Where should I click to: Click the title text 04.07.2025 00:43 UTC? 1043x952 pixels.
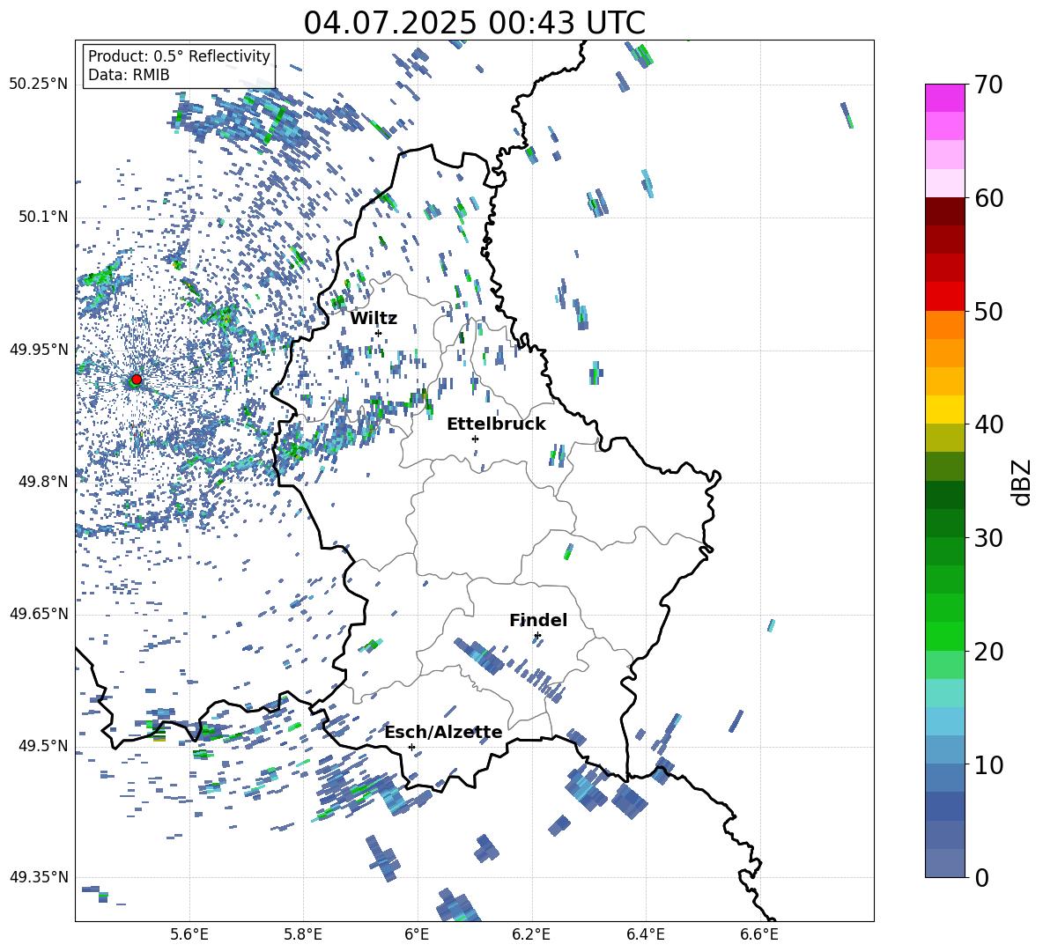point(474,23)
